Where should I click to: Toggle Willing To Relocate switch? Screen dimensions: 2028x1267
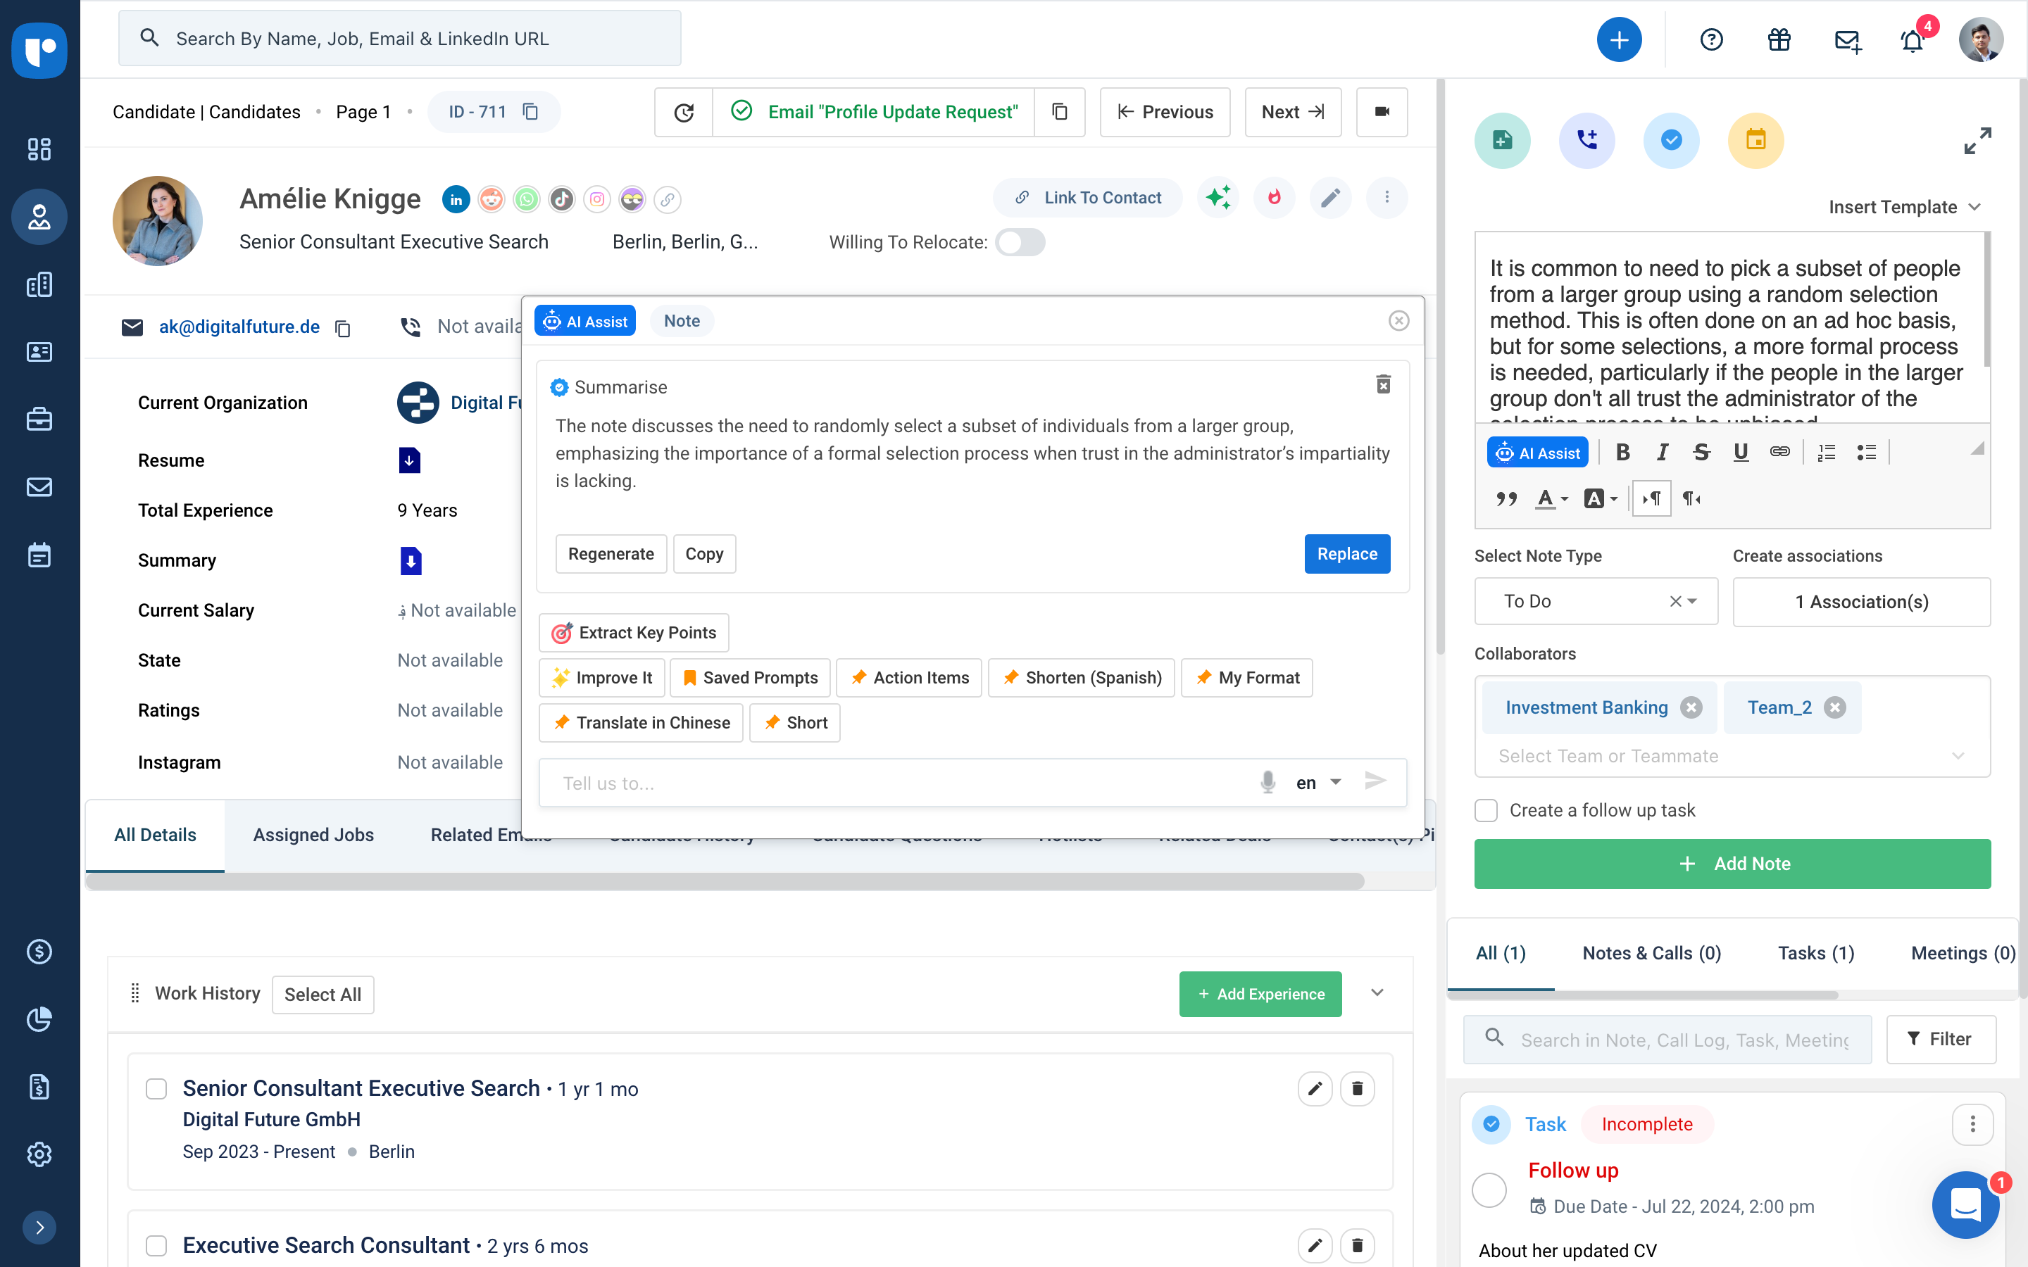point(1020,242)
